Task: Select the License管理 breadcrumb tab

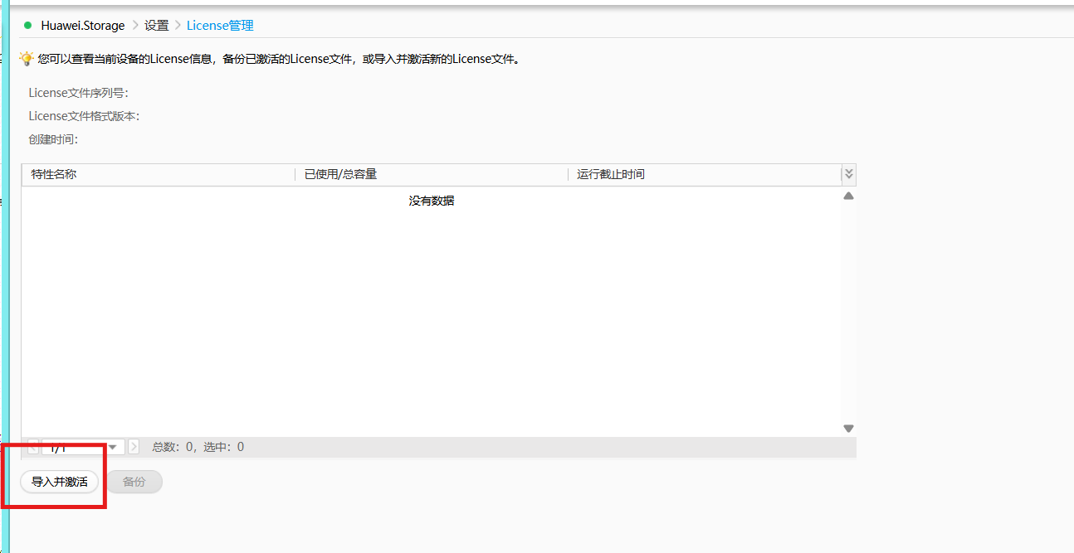Action: pyautogui.click(x=220, y=25)
